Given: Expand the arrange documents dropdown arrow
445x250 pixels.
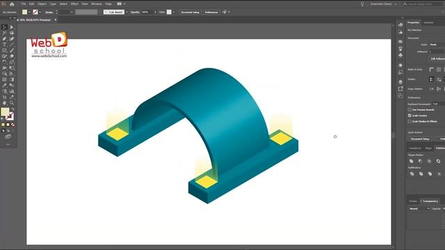Looking at the screenshot, I should tap(124, 4).
